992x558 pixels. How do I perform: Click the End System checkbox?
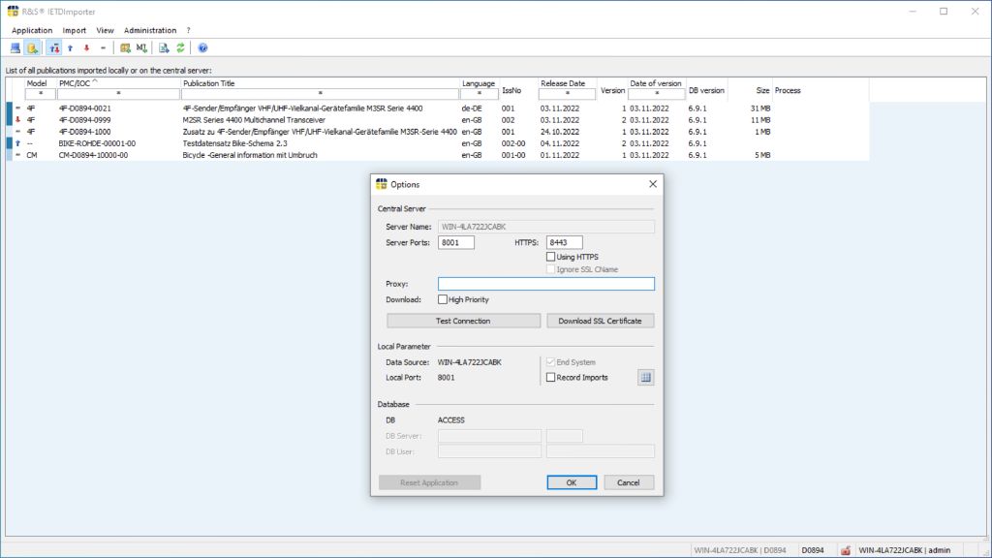[x=550, y=362]
